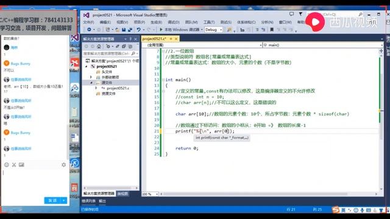Open the 视图(V) menu
The width and height of the screenshot is (390, 219).
click(122, 22)
